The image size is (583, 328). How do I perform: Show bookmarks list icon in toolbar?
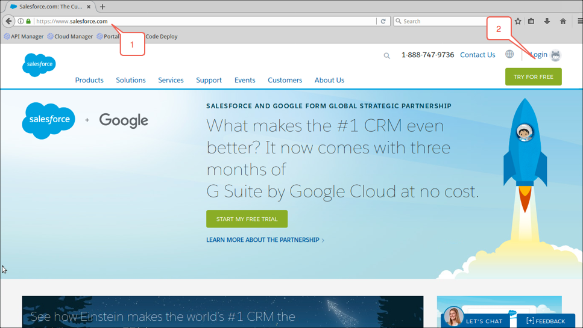[531, 21]
